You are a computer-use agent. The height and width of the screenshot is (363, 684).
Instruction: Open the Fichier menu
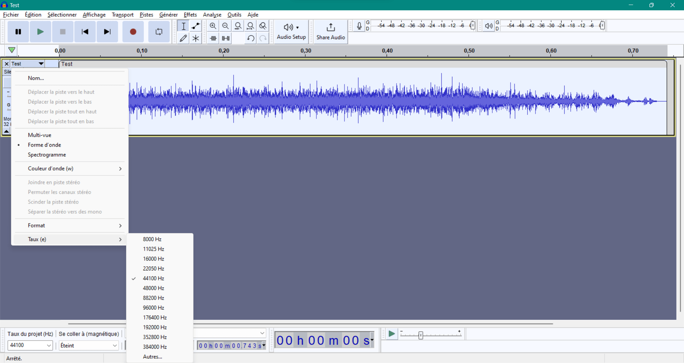pos(11,15)
